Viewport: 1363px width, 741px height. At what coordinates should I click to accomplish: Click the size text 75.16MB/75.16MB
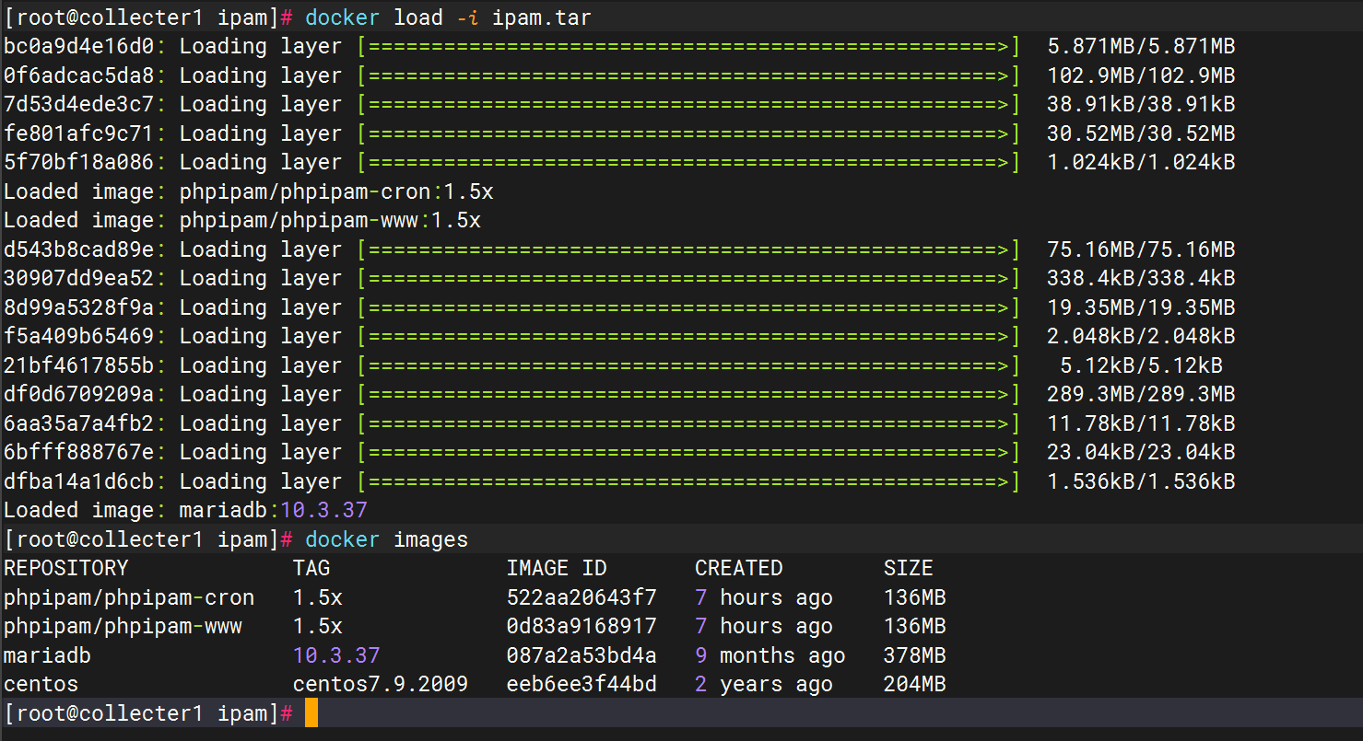(1141, 249)
